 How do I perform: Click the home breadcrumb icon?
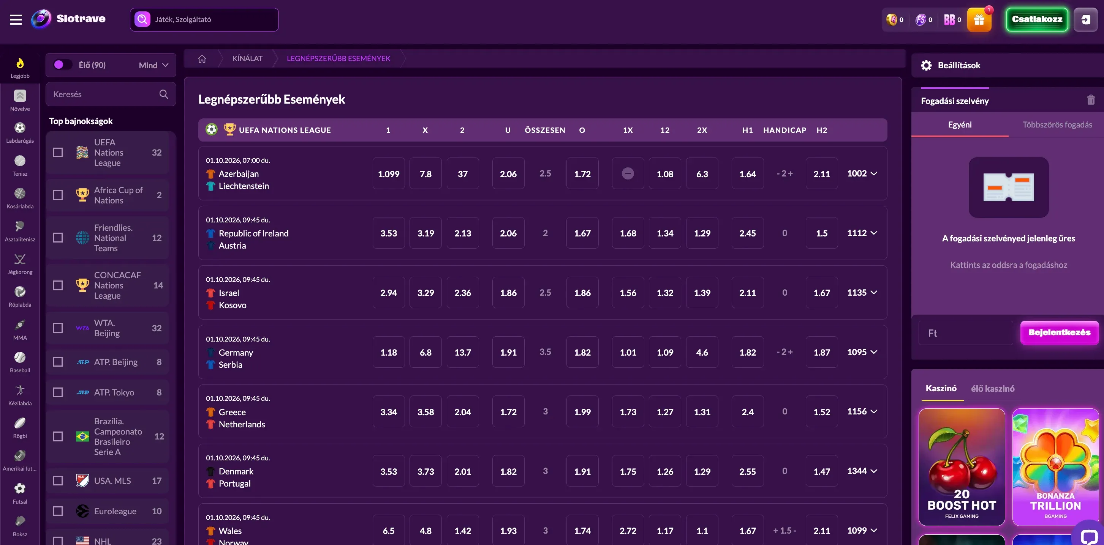[202, 59]
